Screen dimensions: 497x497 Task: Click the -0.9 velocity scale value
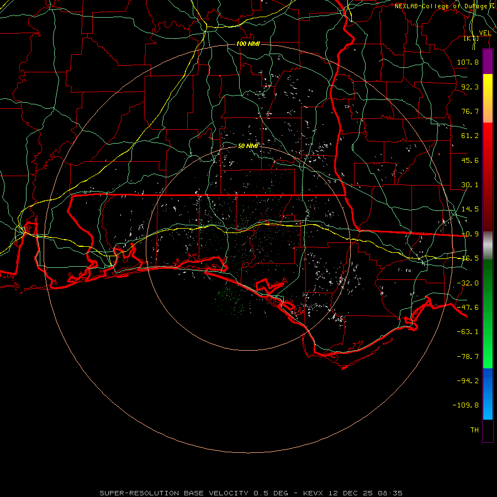(470, 234)
